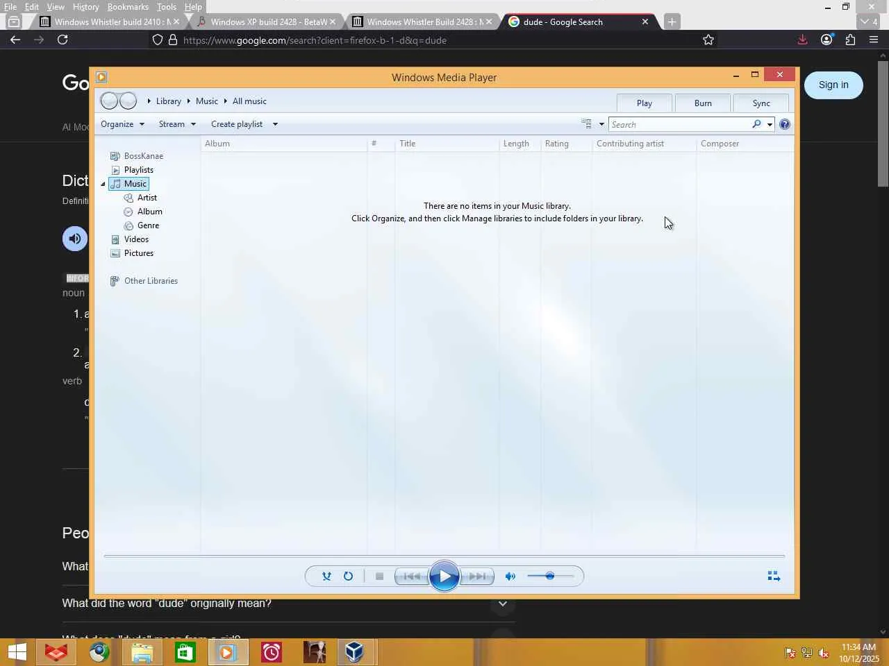Screen dimensions: 889x666
Task: Select Album under Music
Action: coord(150,212)
